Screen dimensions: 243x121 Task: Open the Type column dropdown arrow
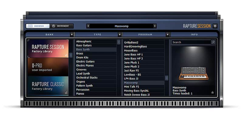pos(120,34)
